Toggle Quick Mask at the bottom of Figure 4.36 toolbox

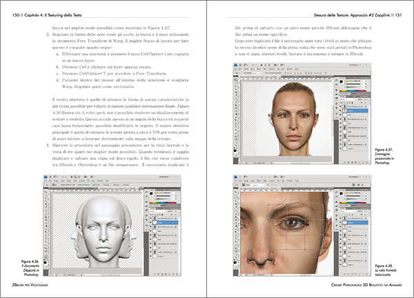(x=46, y=267)
